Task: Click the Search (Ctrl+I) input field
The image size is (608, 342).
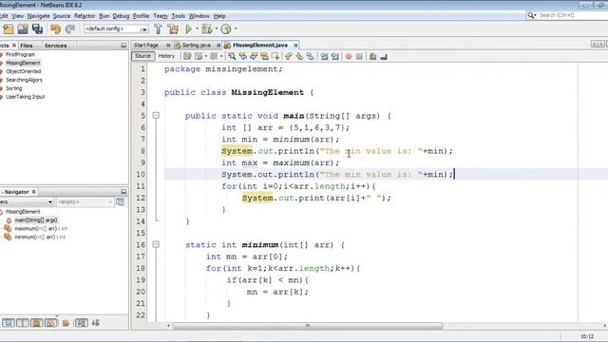Action: tap(572, 15)
